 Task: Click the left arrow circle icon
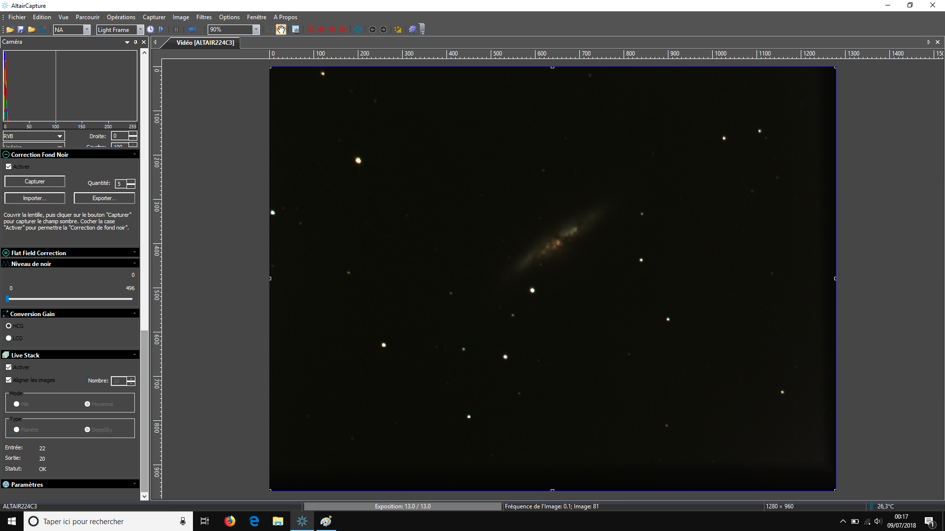tap(373, 29)
